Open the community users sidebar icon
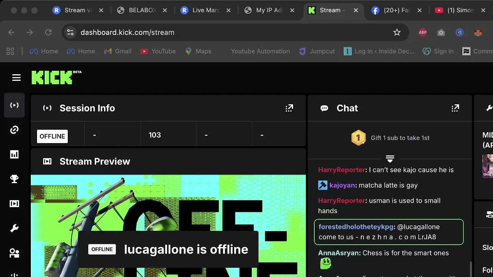Screen dimensions: 493x277 (14, 253)
